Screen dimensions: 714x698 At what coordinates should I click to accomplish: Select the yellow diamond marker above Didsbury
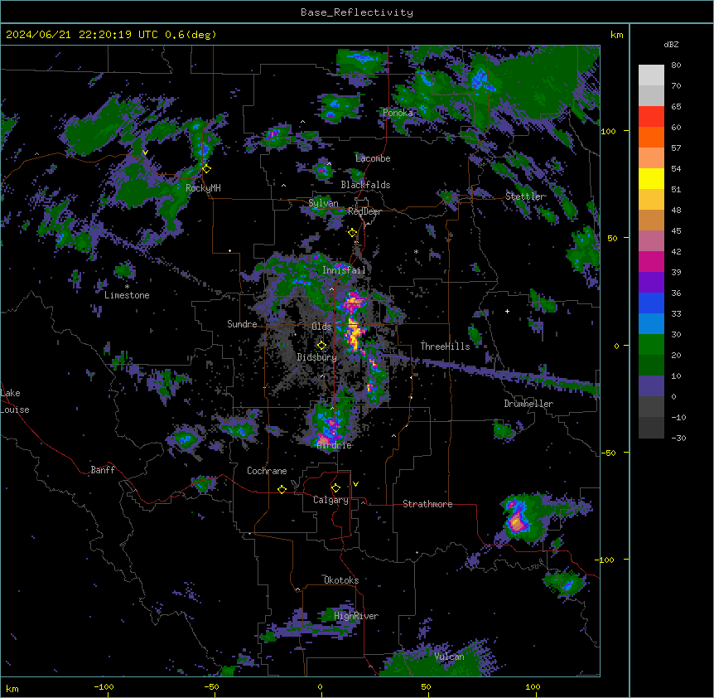tap(321, 346)
